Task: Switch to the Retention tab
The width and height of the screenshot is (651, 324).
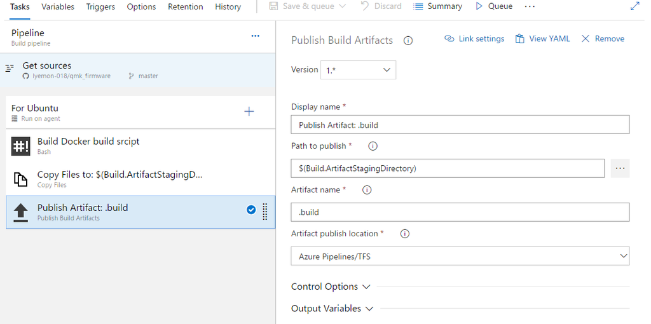Action: (x=186, y=6)
